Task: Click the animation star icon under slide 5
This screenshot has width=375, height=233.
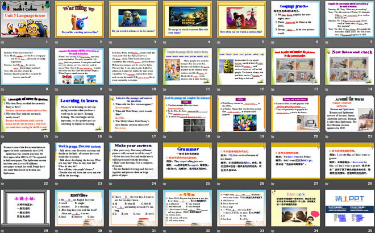Action: coord(219,43)
